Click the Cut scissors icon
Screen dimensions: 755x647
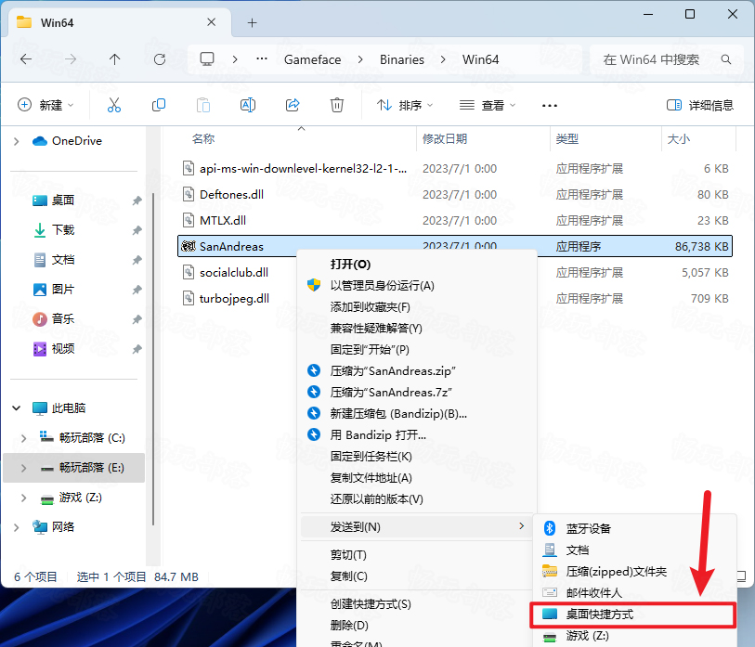click(x=114, y=105)
